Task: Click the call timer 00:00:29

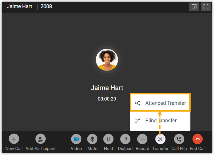Action: [x=107, y=99]
